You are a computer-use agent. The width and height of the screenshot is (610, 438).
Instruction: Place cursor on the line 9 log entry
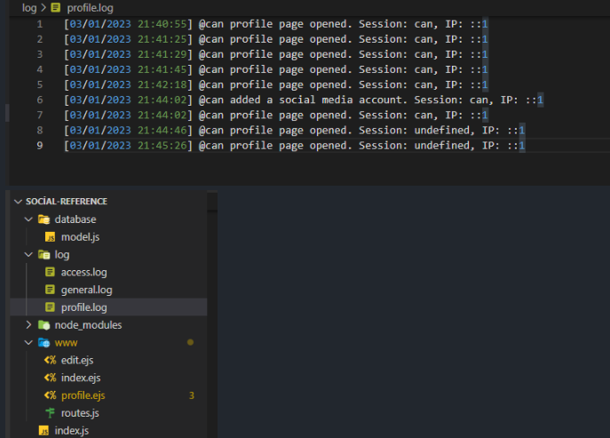tap(295, 146)
